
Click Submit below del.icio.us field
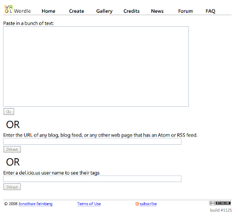coord(12,187)
